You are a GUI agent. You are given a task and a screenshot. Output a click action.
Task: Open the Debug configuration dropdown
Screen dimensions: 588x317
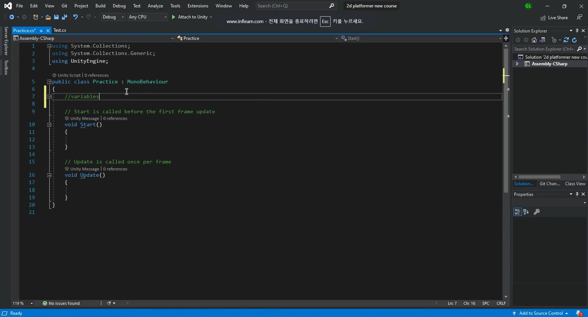point(113,17)
